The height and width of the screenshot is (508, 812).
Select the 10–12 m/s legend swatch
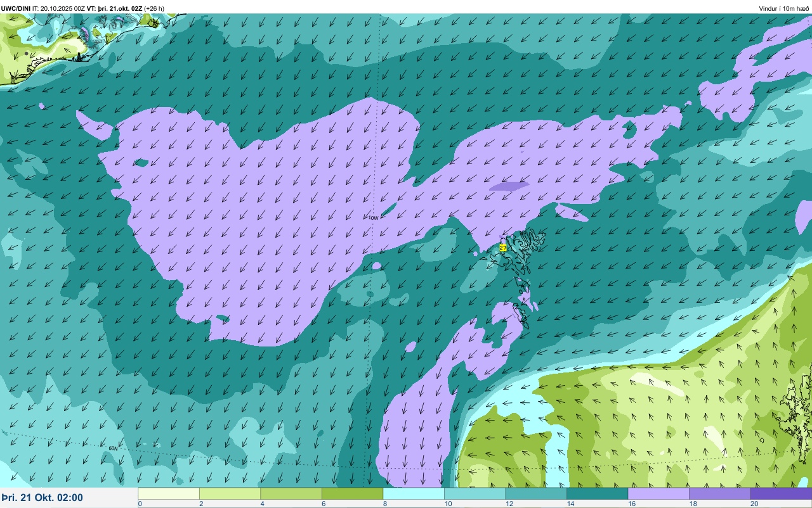tap(475, 493)
